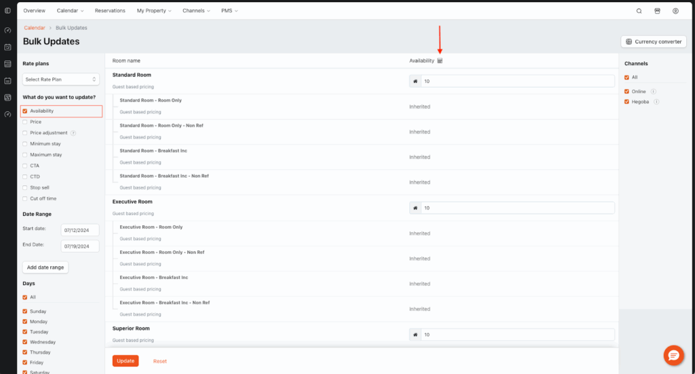Expand the Channels dropdown in top navigation

[196, 11]
